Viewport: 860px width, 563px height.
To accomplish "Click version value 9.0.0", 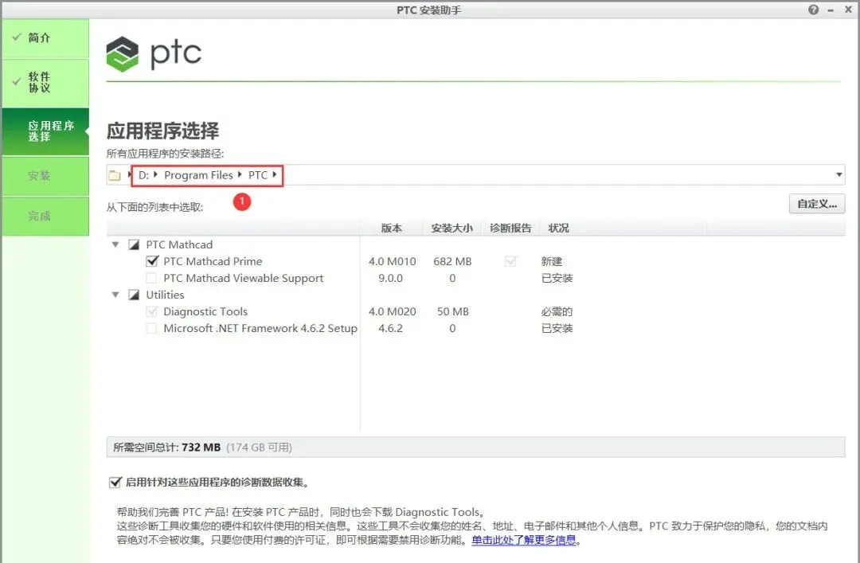I will pyautogui.click(x=390, y=278).
